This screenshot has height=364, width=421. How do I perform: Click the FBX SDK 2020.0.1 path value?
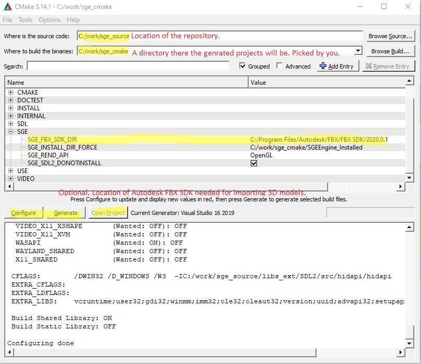coord(319,140)
